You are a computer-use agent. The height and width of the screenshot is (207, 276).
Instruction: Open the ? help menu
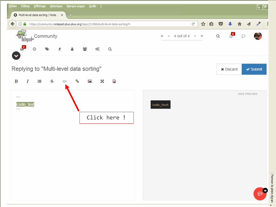(101, 6)
